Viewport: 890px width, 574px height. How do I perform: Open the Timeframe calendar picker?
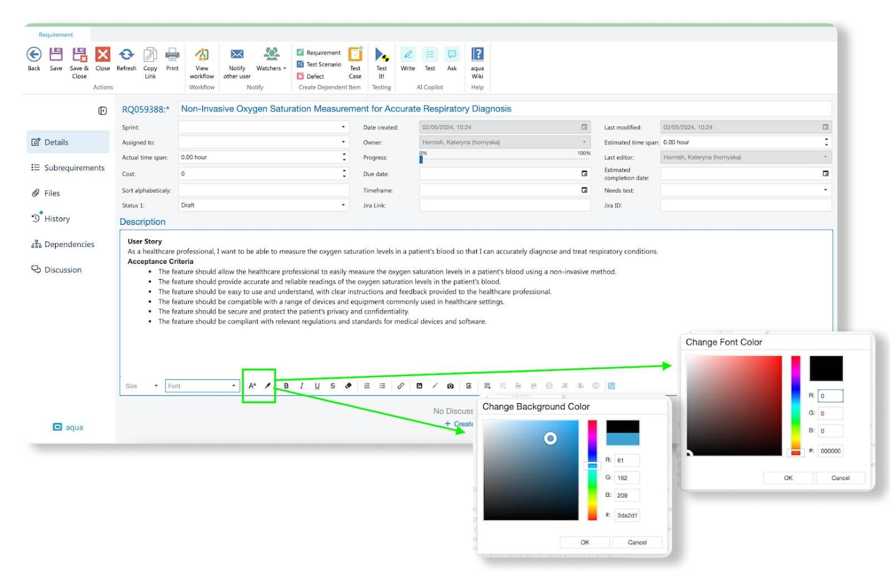pos(584,190)
